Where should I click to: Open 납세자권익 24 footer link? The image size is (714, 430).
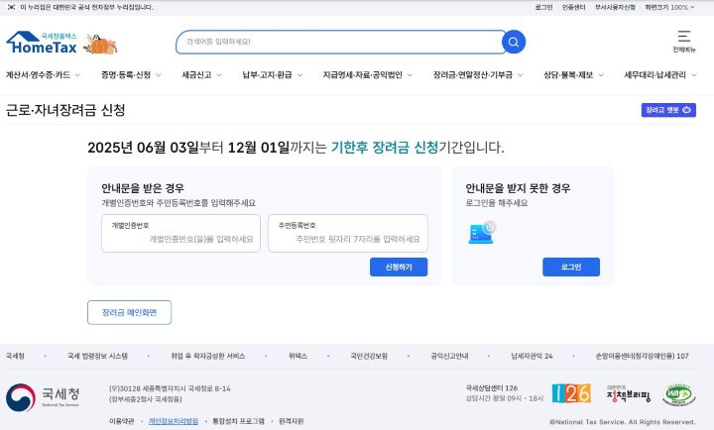click(532, 356)
